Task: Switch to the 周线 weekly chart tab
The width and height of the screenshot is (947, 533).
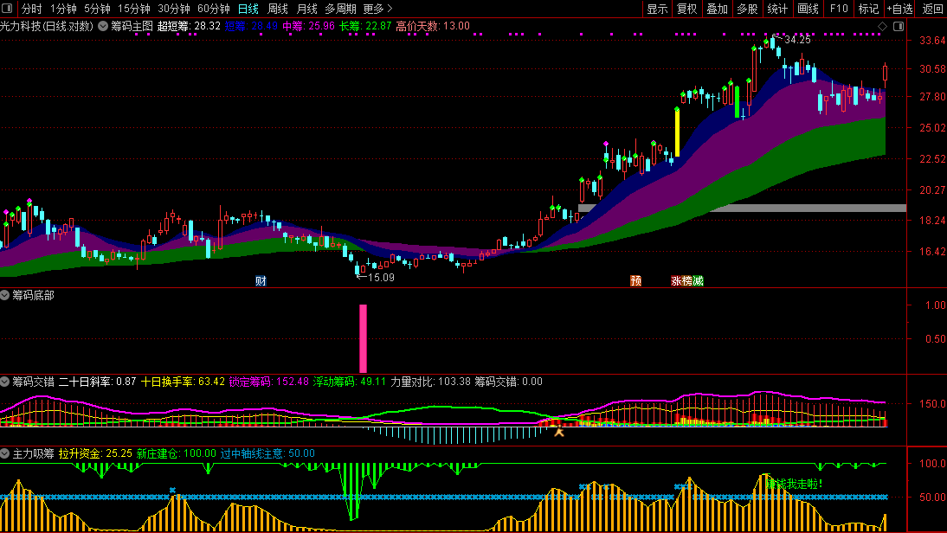Action: [x=277, y=9]
